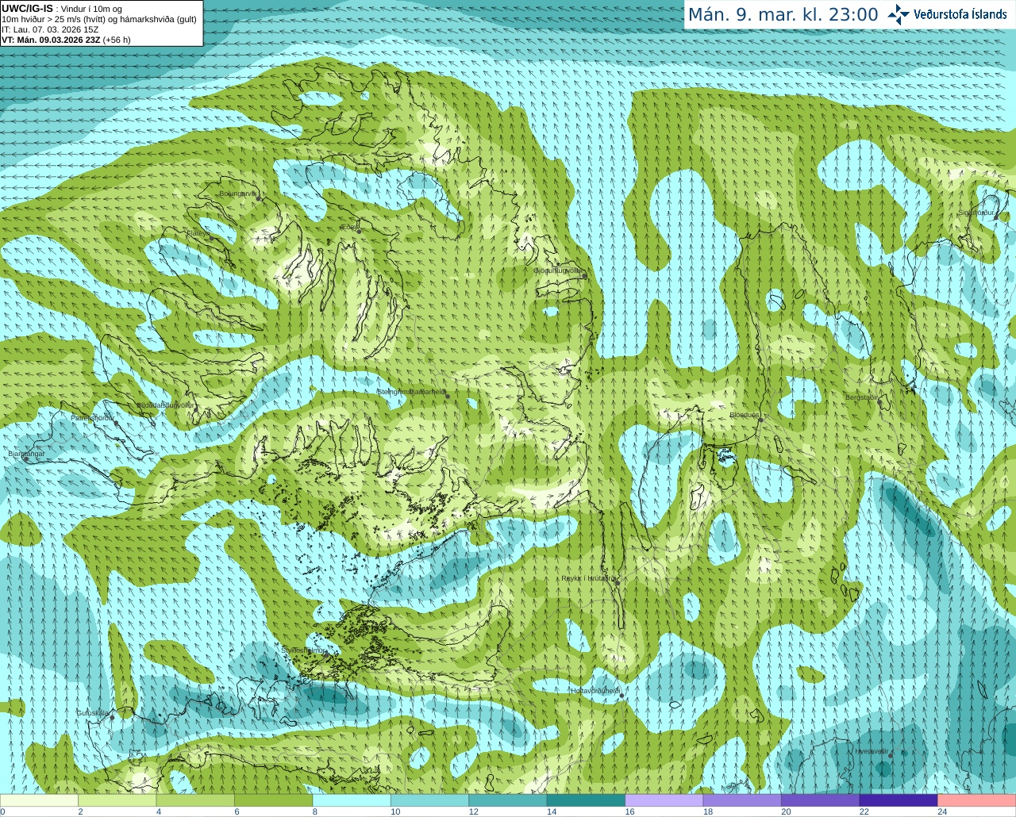Click the 18–20 m/s legend swatch
Viewport: 1016px width, 817px height.
coord(742,800)
